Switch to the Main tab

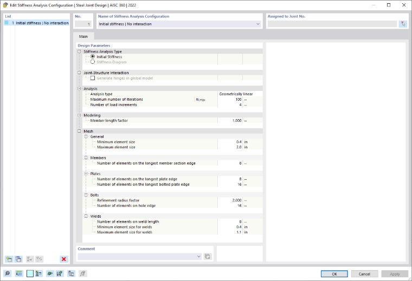tap(83, 36)
